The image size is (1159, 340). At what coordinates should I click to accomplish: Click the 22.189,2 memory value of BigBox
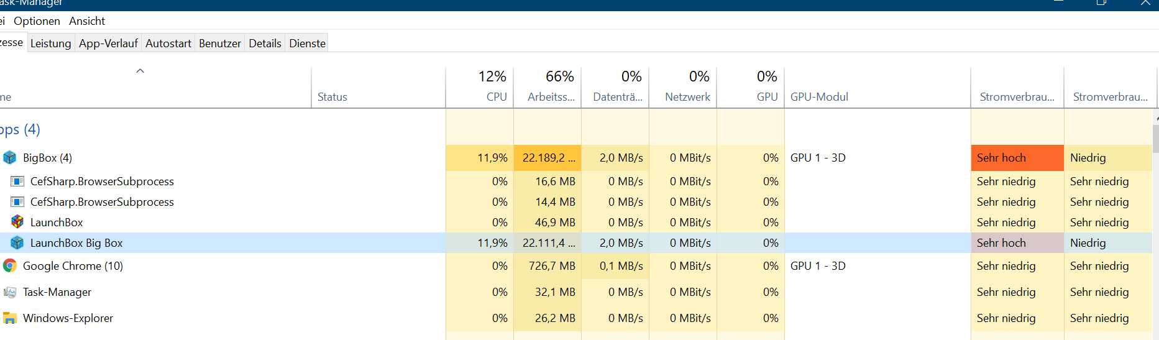point(547,158)
